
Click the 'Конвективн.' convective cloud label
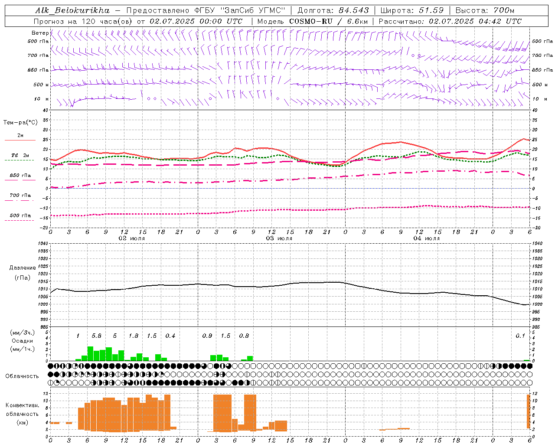pos(23,405)
